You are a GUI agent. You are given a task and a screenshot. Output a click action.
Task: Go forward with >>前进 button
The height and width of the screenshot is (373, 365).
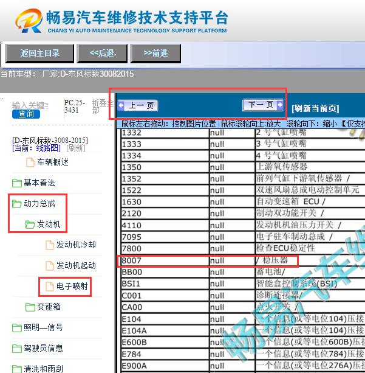click(155, 54)
